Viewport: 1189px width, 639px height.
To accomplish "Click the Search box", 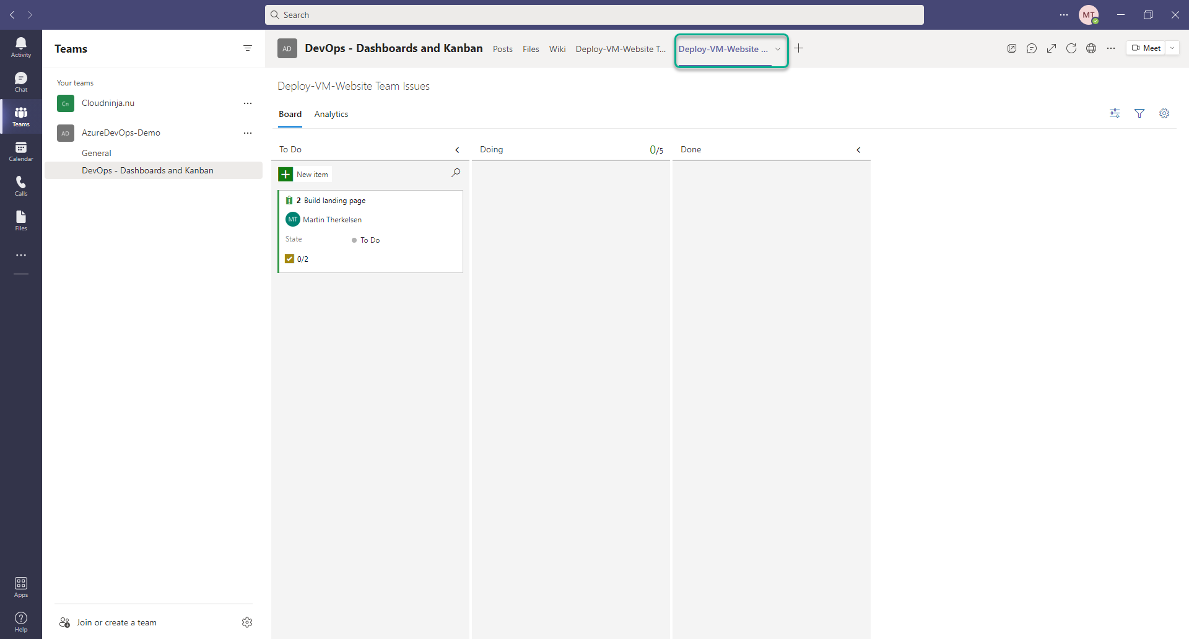I will pos(594,15).
